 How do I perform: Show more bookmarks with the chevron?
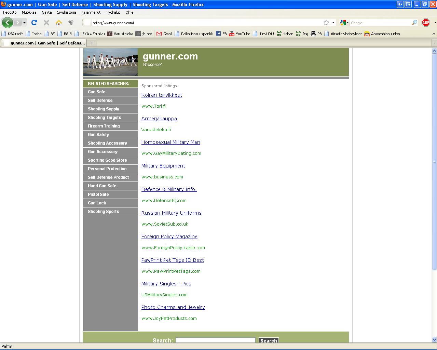[x=434, y=34]
